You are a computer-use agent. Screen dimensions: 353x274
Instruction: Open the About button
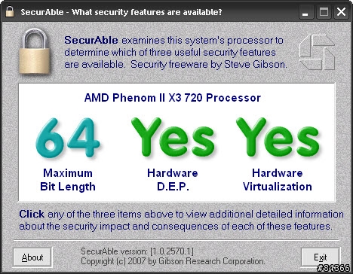point(32,257)
